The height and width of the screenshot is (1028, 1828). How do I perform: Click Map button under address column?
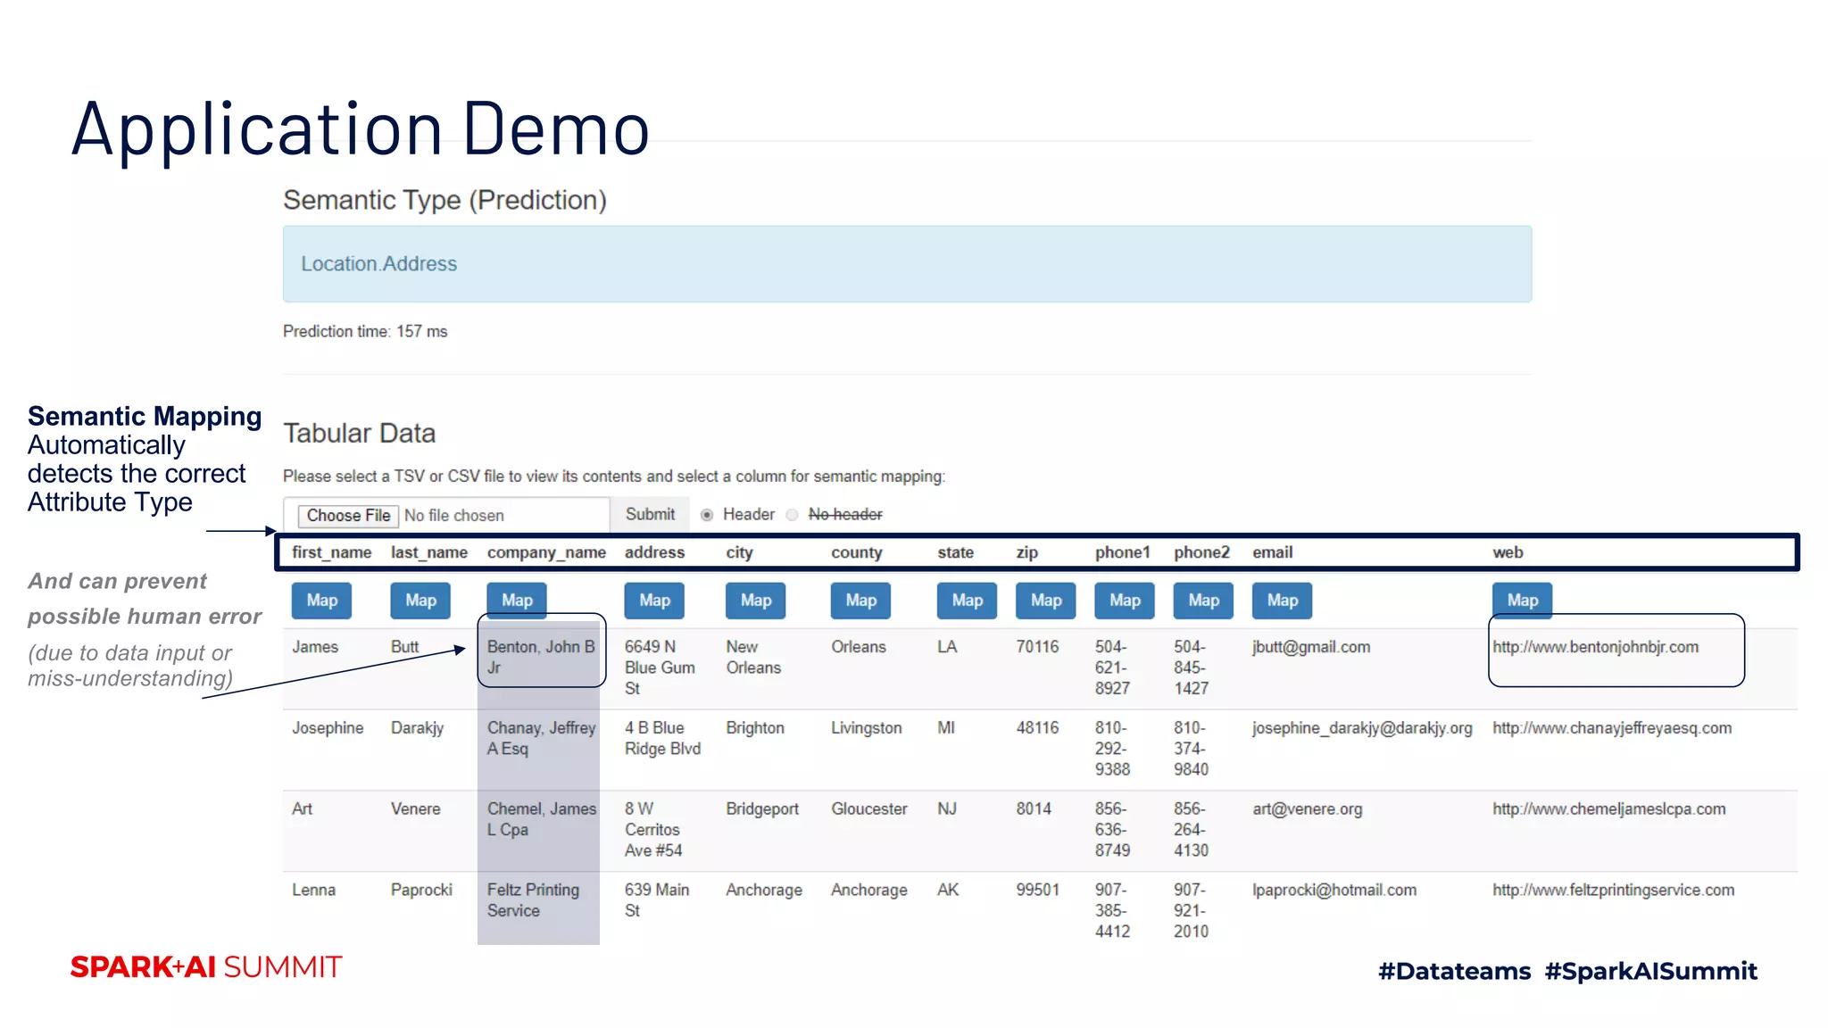click(654, 601)
